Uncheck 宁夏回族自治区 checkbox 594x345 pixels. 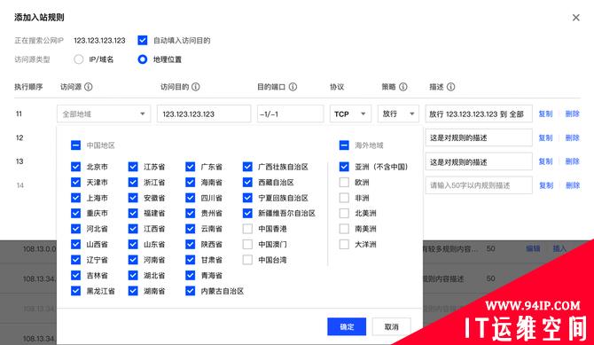point(247,198)
